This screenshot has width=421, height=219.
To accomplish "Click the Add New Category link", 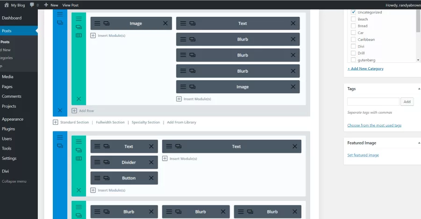I will (365, 68).
